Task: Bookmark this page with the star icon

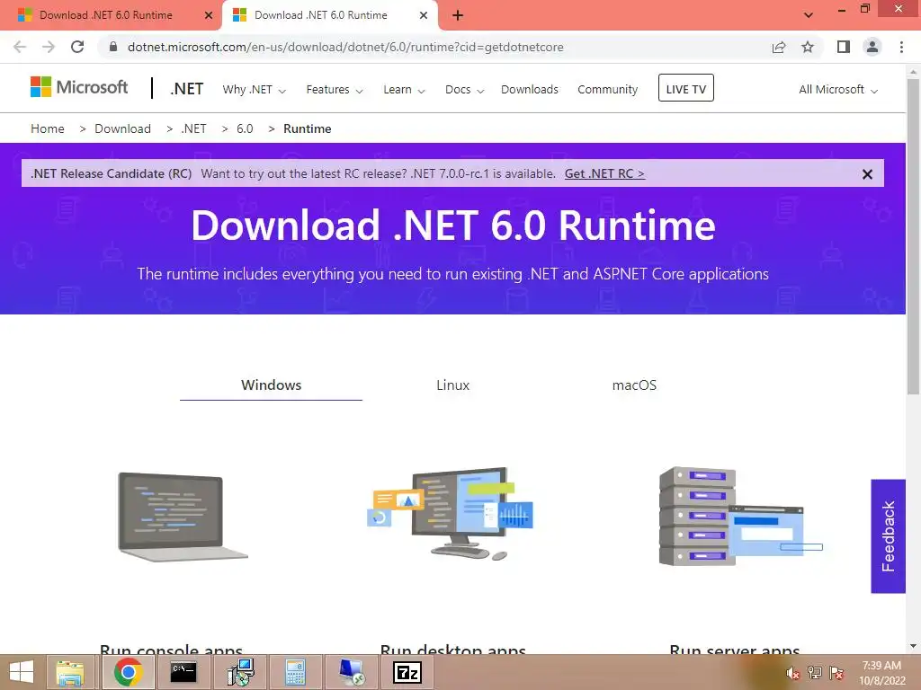Action: point(808,47)
